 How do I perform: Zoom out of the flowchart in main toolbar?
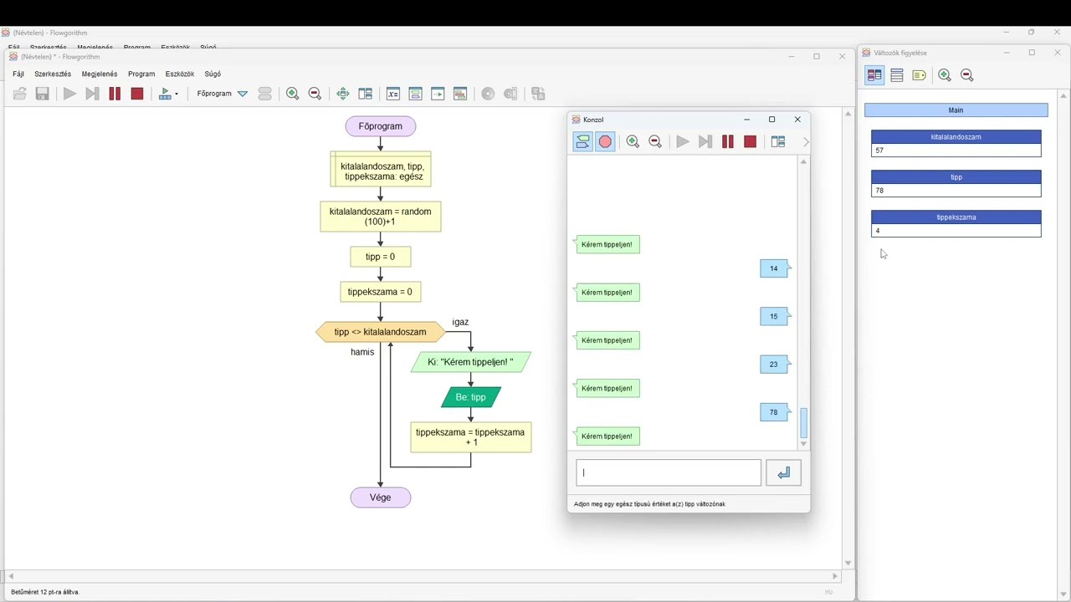tap(315, 94)
